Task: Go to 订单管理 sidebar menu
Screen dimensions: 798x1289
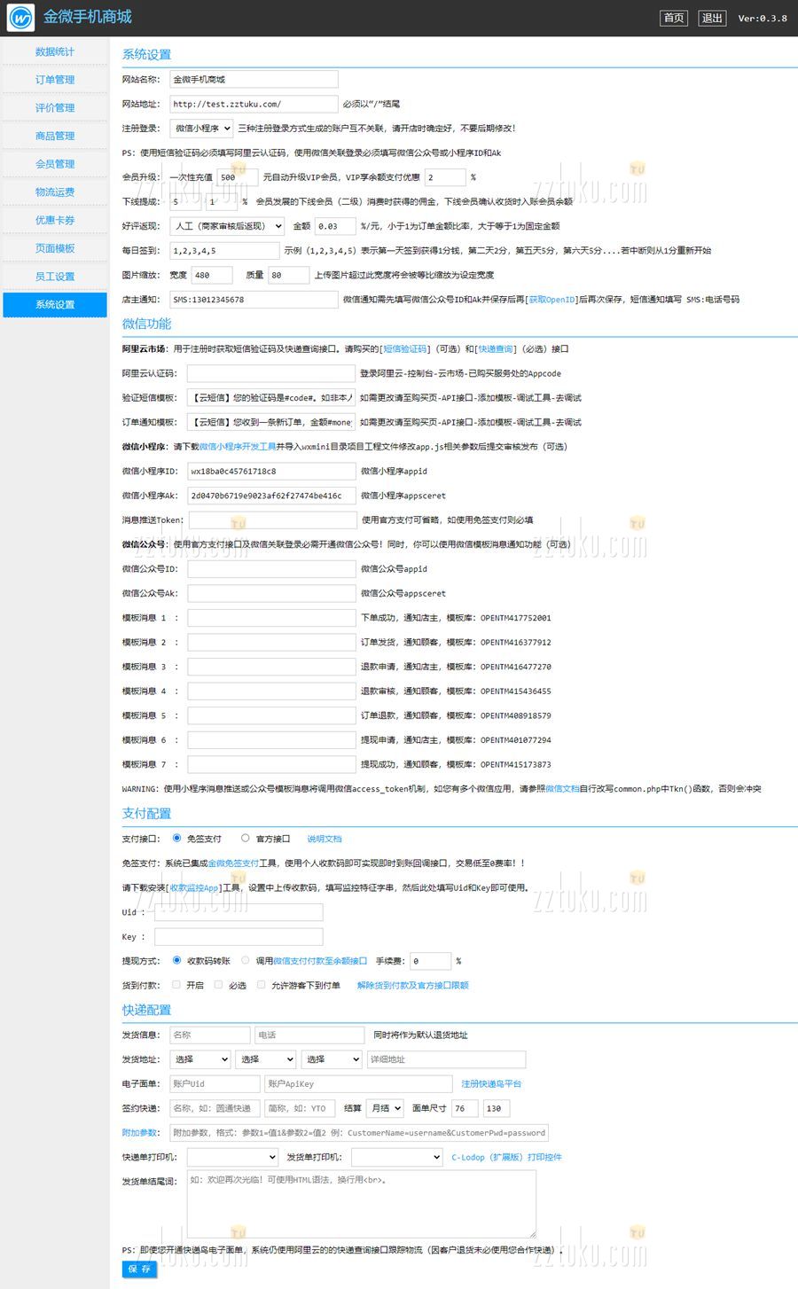Action: 55,80
